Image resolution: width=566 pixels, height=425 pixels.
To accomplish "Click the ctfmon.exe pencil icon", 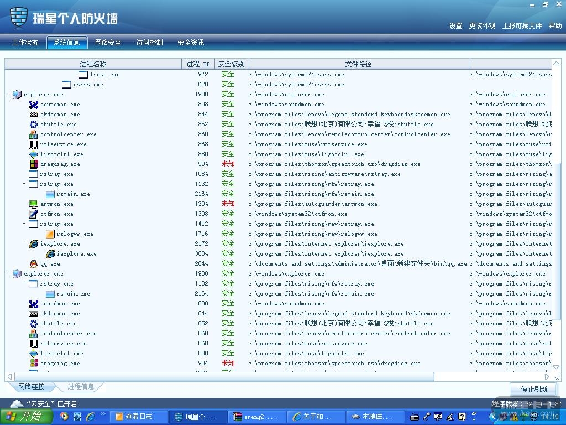I will (x=34, y=214).
